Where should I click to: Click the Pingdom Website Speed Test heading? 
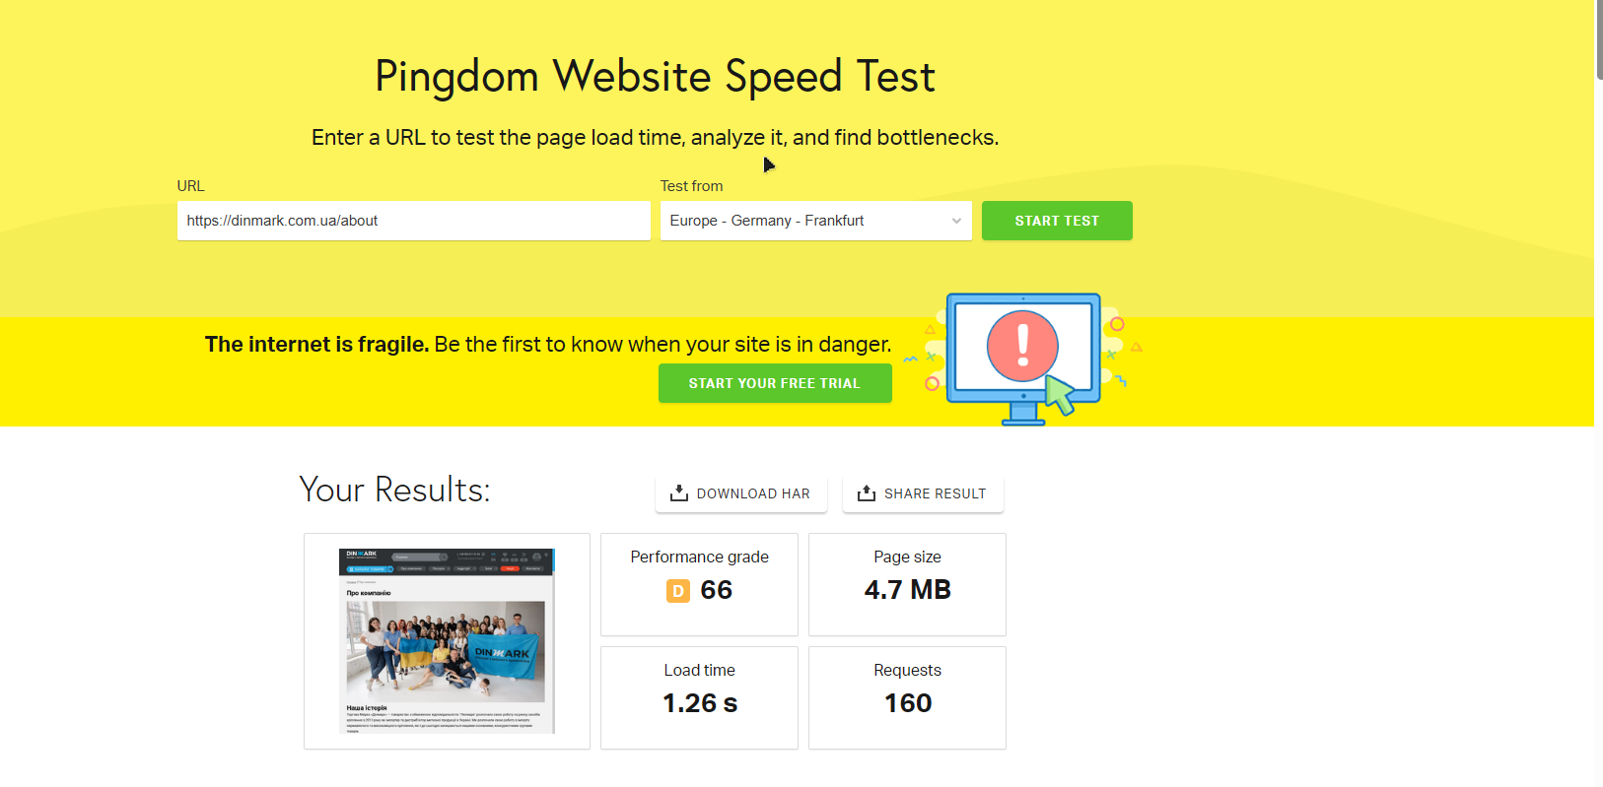pos(655,77)
